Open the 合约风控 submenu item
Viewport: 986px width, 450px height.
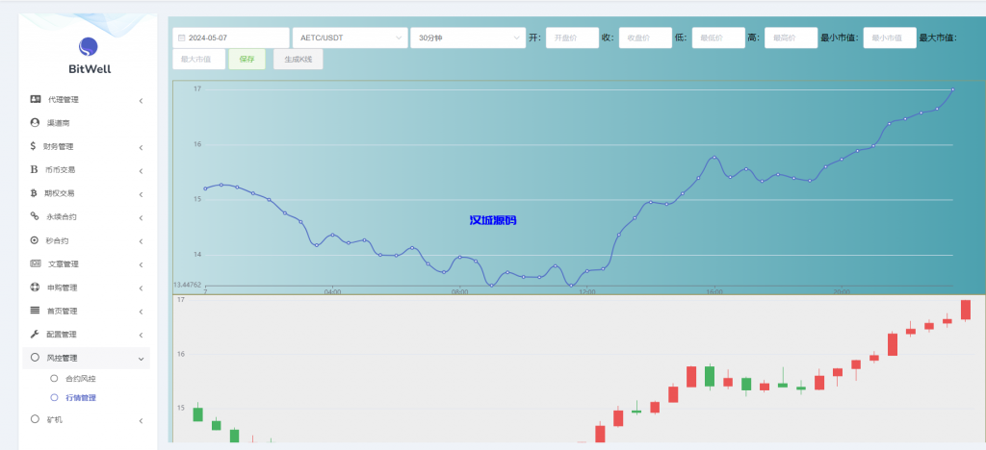[x=80, y=378]
